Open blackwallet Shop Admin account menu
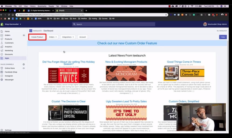232x138 pixels. (215, 24)
